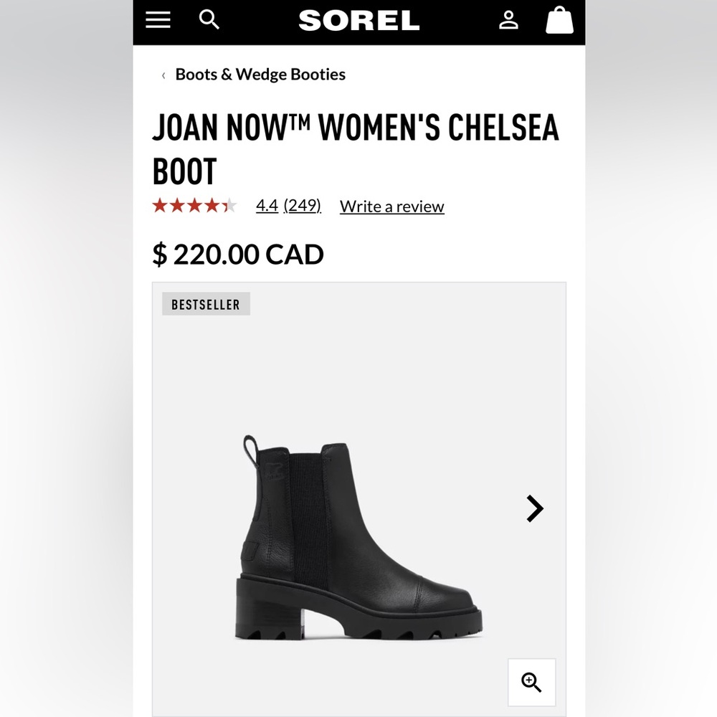This screenshot has height=717, width=717.
Task: Click the BESTSELLER badge
Action: [206, 304]
